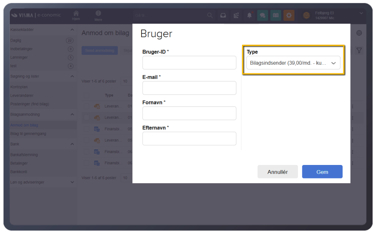Click the Gem button
376x234 pixels.
point(322,172)
